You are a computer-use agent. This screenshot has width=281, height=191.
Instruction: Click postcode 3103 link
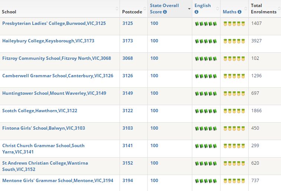[x=128, y=128]
